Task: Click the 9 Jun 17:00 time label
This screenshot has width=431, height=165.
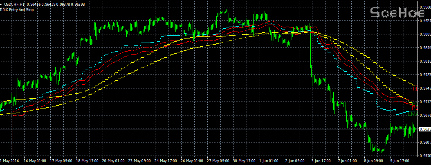Action: pyautogui.click(x=401, y=161)
